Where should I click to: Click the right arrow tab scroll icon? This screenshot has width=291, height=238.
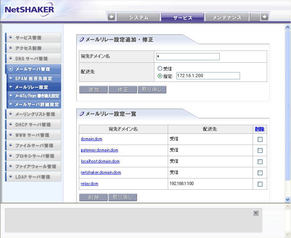click(265, 17)
